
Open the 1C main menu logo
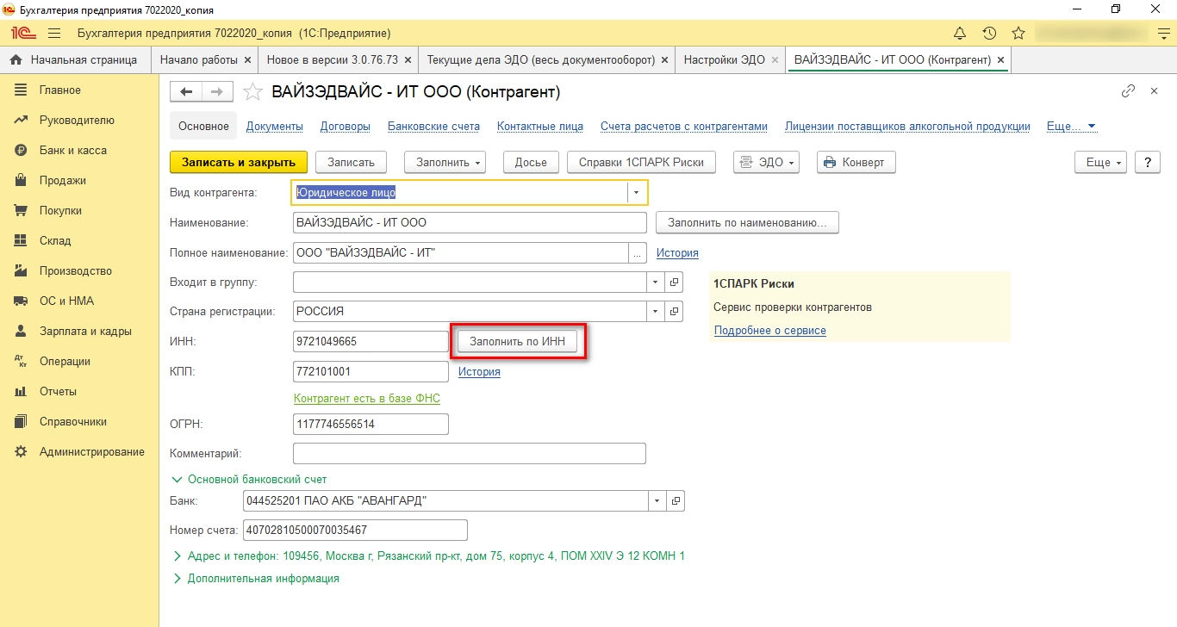tap(22, 34)
